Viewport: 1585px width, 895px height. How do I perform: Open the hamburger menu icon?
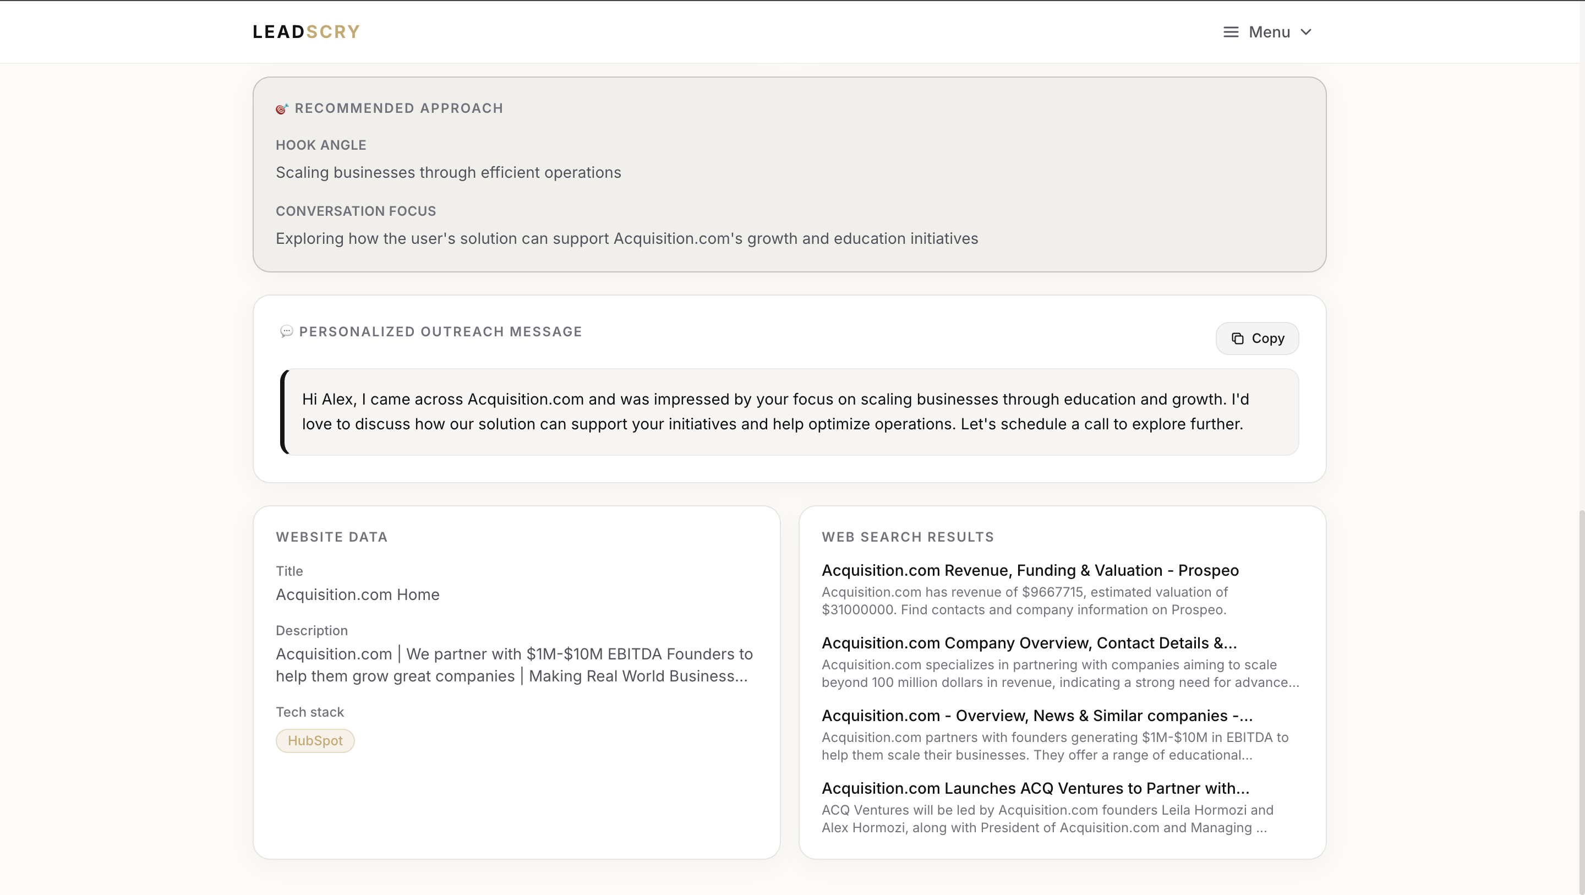tap(1231, 32)
